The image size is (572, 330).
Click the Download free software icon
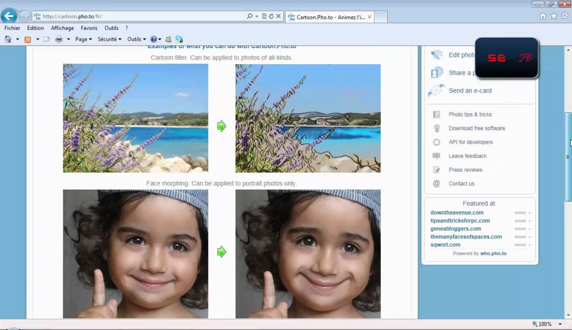click(437, 128)
